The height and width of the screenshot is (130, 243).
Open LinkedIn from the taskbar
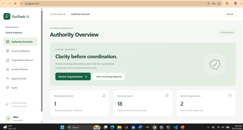tap(133, 127)
